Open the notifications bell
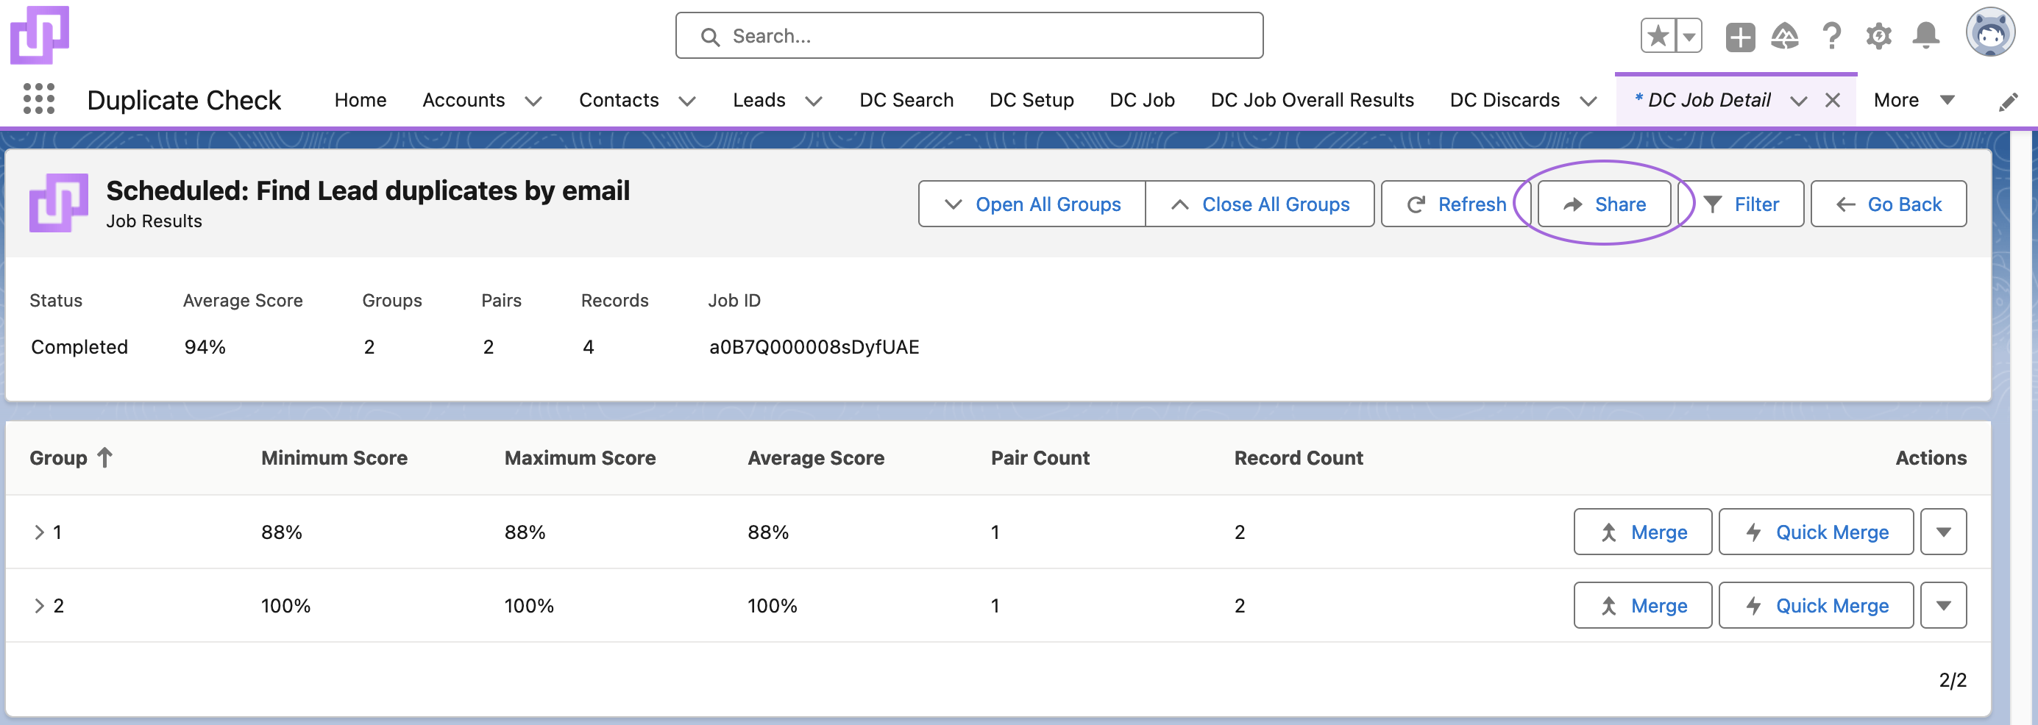Screen dimensions: 2038x725 (1925, 36)
